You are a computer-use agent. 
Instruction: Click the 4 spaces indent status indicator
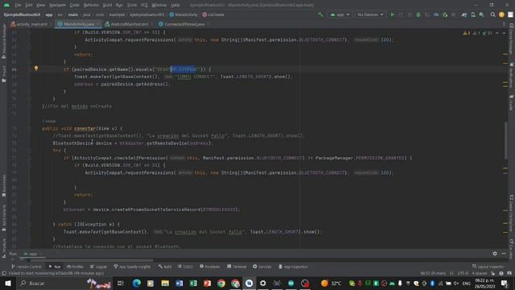tap(480, 273)
